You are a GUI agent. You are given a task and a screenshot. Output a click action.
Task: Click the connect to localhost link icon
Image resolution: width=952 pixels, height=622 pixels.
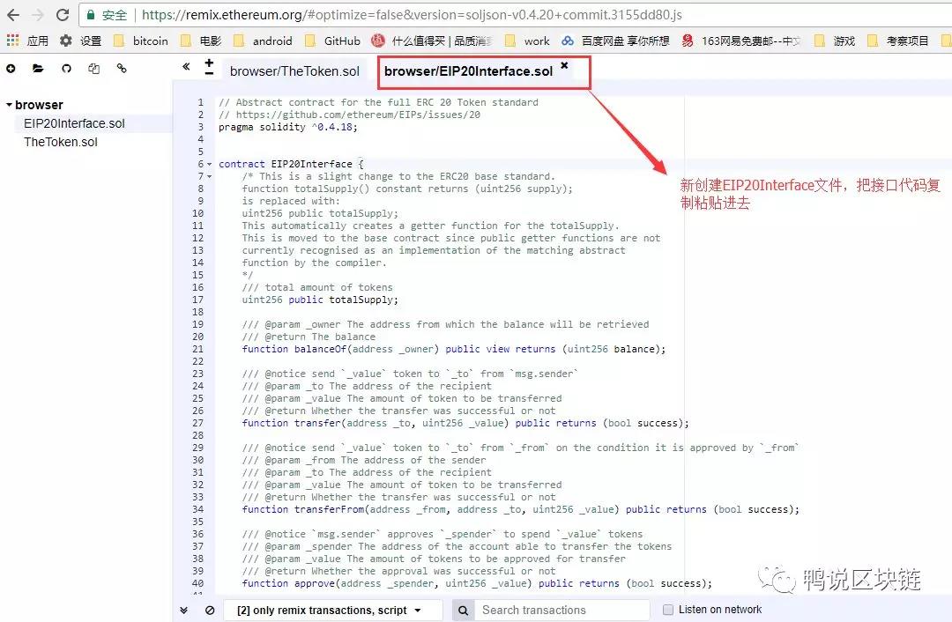point(122,69)
